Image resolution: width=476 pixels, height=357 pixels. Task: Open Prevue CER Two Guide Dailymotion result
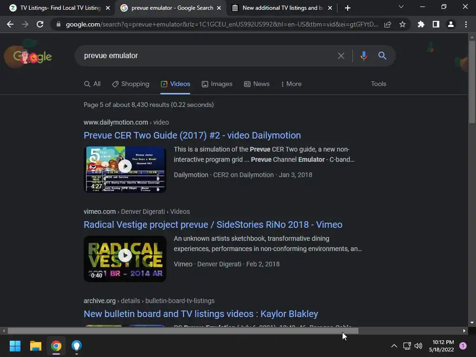pyautogui.click(x=192, y=135)
